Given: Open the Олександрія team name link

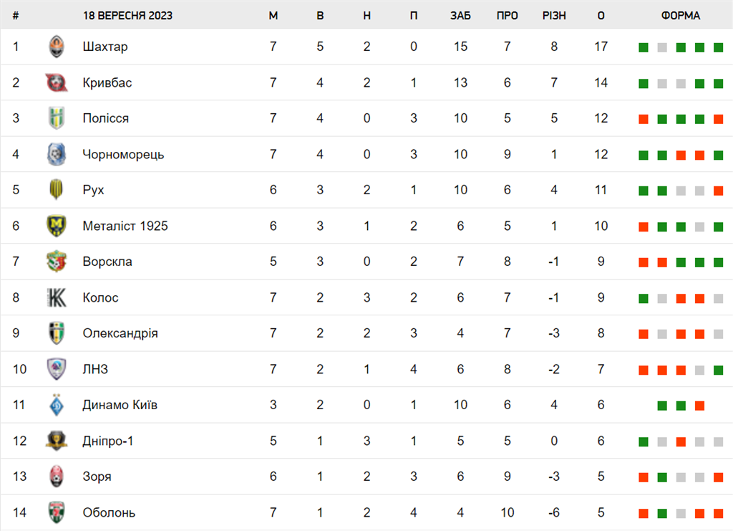Looking at the screenshot, I should click(120, 333).
